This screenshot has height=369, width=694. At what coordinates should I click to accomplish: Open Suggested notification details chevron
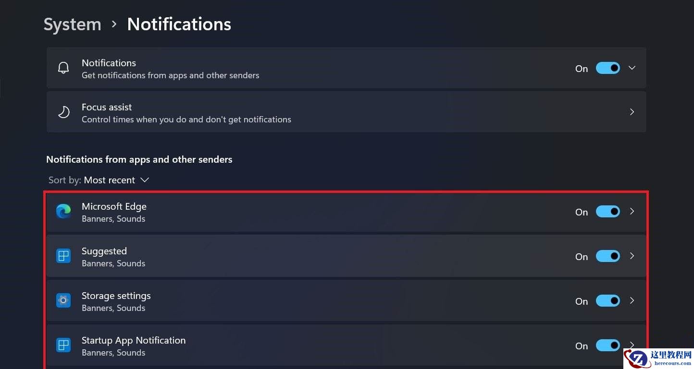tap(632, 256)
